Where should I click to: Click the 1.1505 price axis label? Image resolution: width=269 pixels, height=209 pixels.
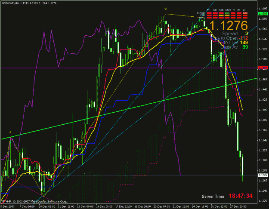click(263, 59)
